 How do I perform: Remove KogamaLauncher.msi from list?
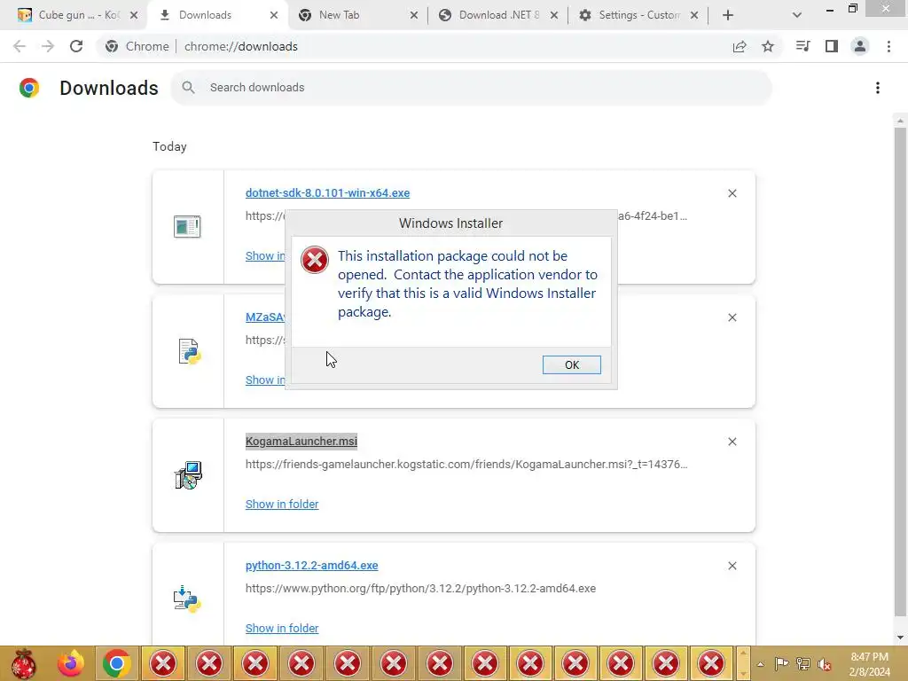click(732, 442)
